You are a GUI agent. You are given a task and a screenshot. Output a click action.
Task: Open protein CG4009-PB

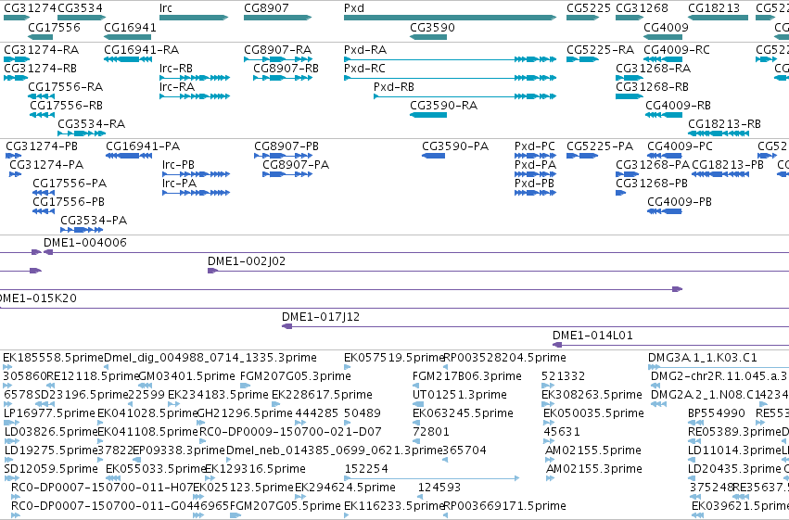[x=664, y=211]
